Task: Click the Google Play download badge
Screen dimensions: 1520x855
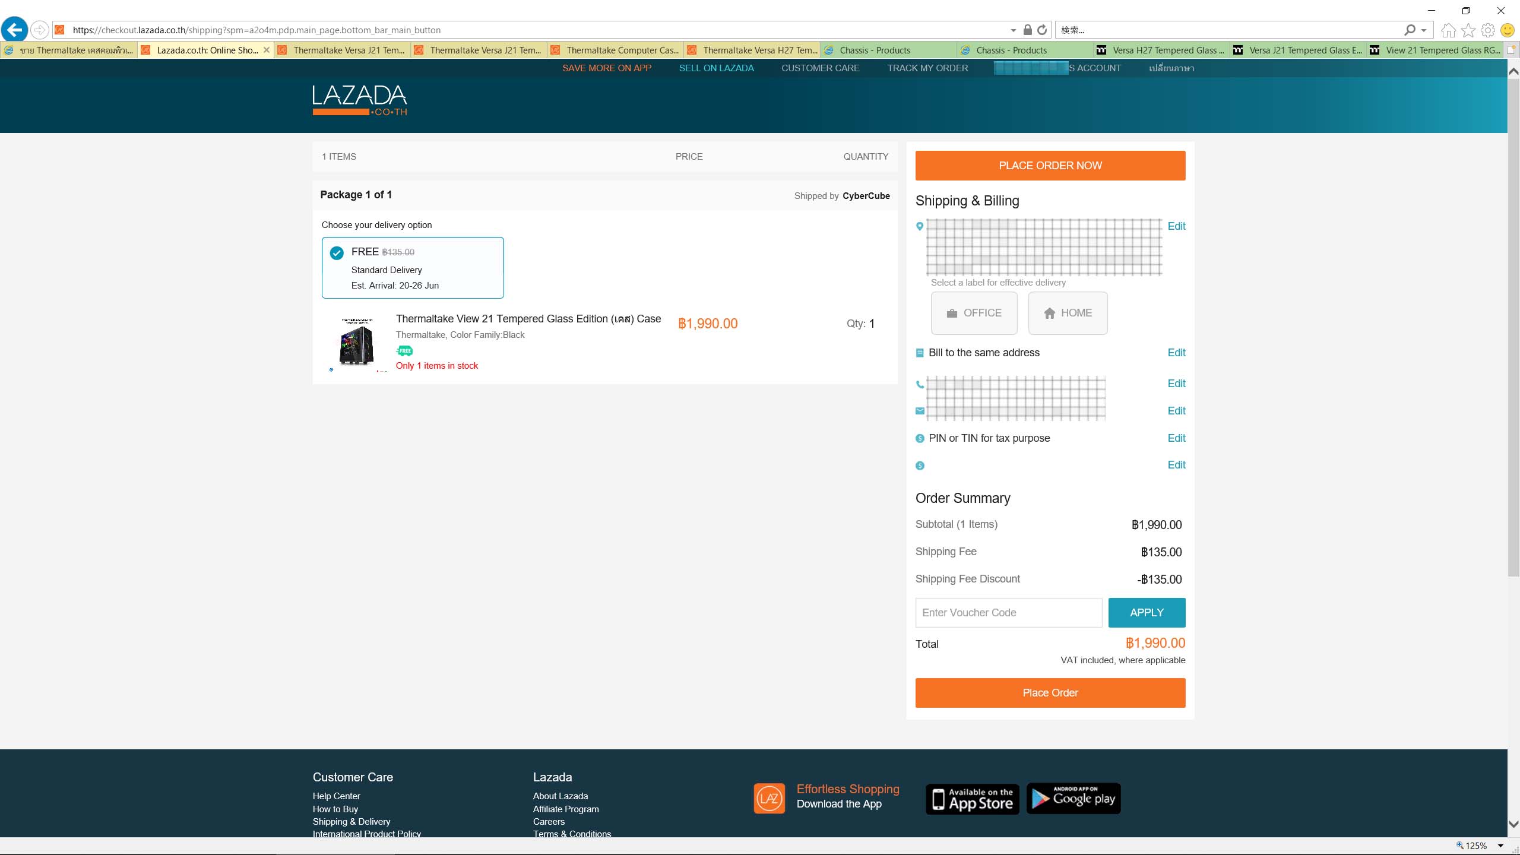Action: [1073, 799]
